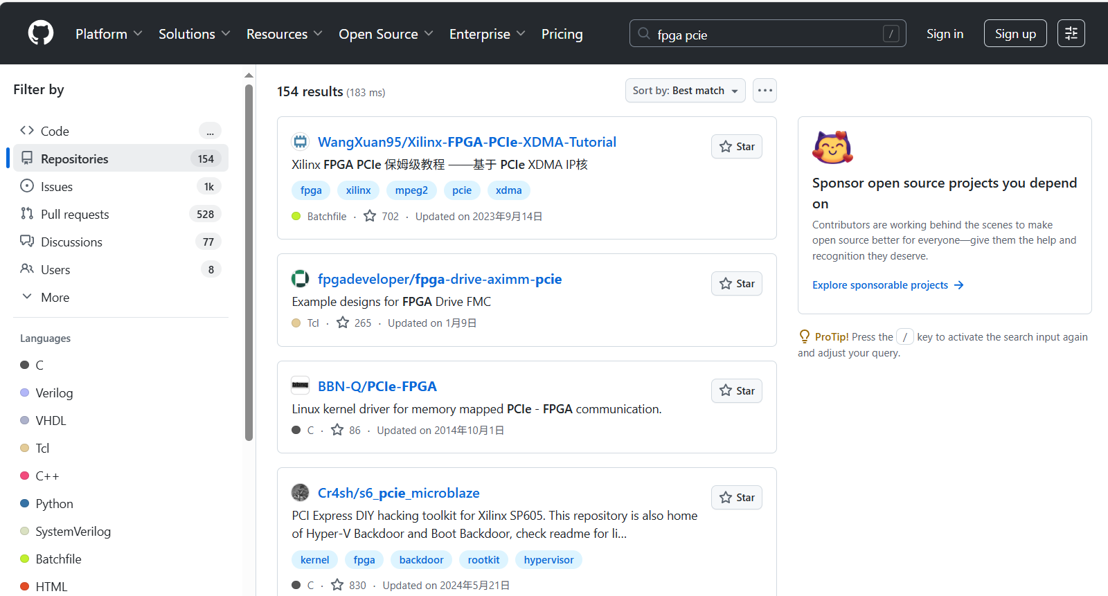Click the xdma topic tag
This screenshot has width=1108, height=596.
click(x=509, y=190)
